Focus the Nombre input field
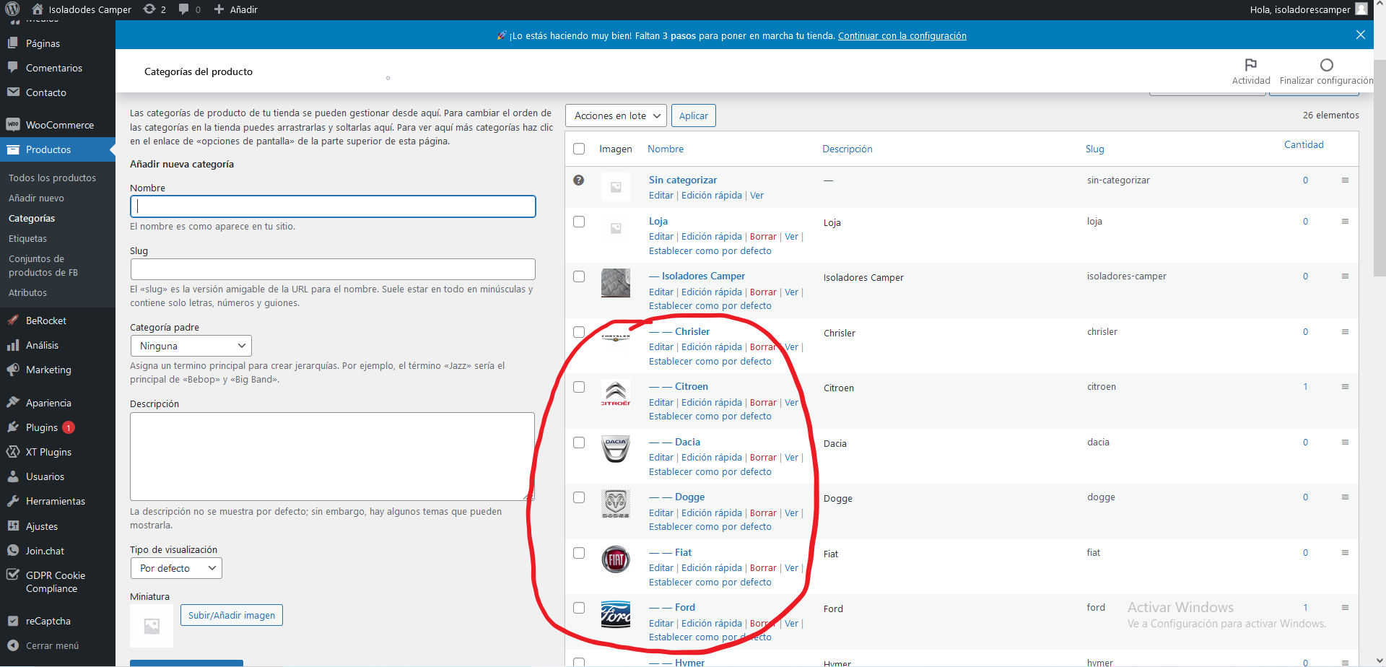Screen dimensions: 1386x667 (333, 206)
